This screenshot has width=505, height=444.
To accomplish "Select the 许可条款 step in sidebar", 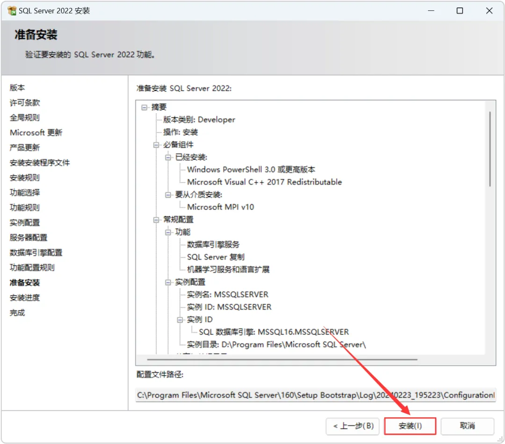I will point(25,103).
